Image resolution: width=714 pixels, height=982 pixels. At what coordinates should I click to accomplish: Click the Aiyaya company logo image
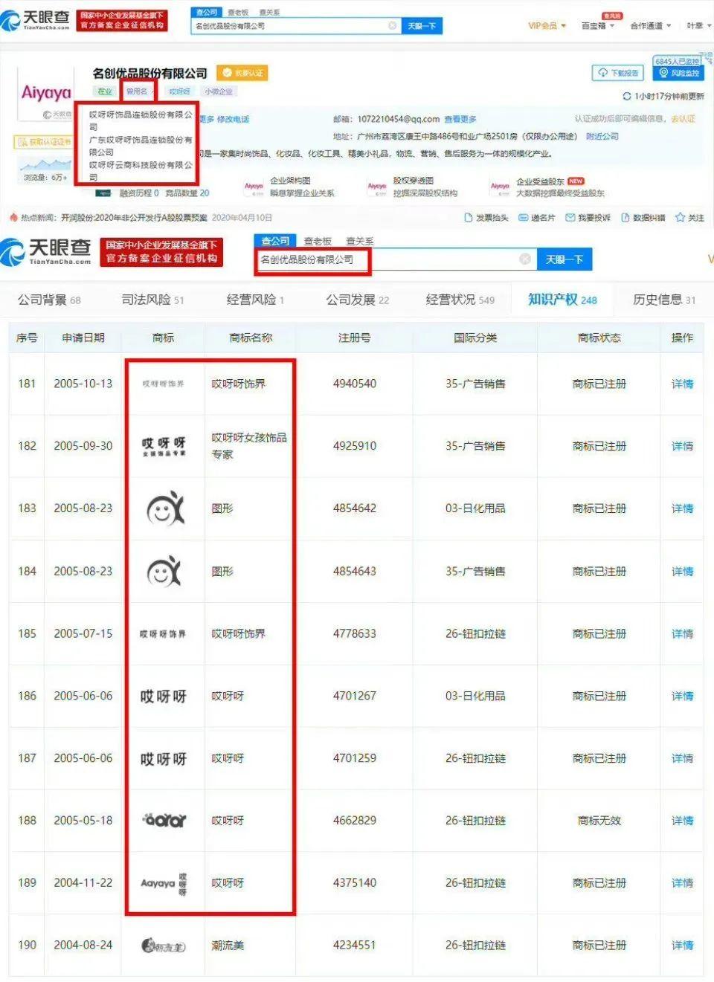point(46,93)
